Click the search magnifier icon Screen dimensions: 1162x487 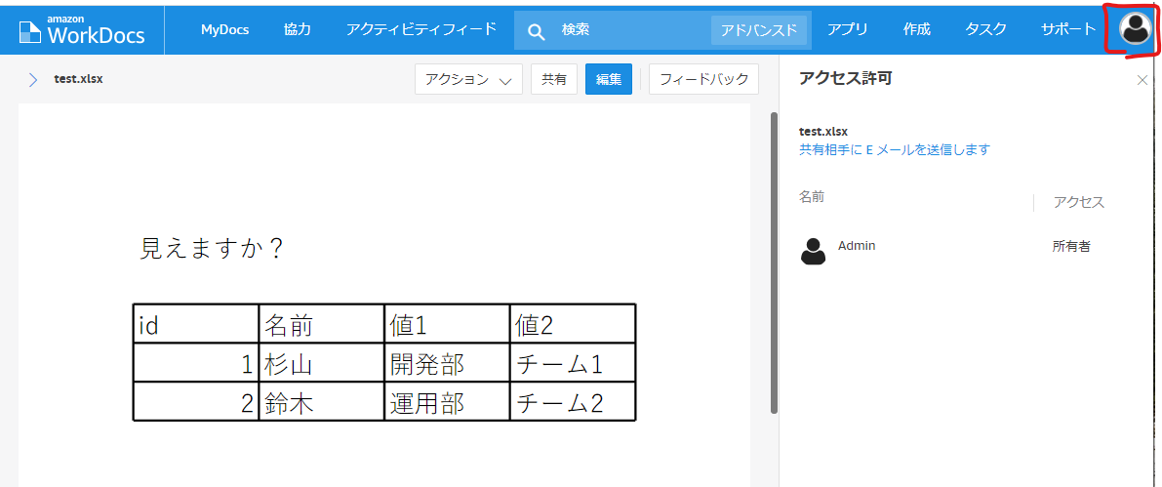536,31
